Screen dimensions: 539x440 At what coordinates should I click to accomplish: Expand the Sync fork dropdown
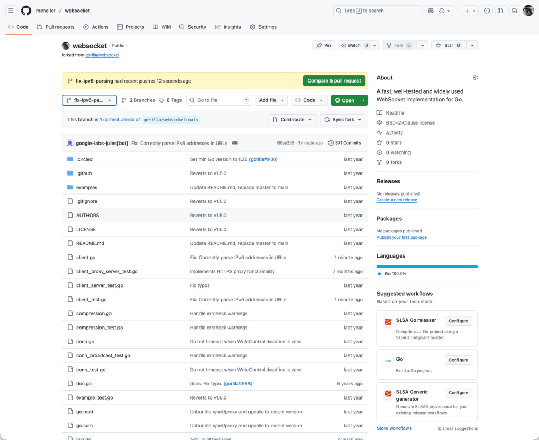click(343, 120)
